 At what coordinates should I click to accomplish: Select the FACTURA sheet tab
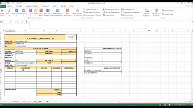[x=37, y=102]
